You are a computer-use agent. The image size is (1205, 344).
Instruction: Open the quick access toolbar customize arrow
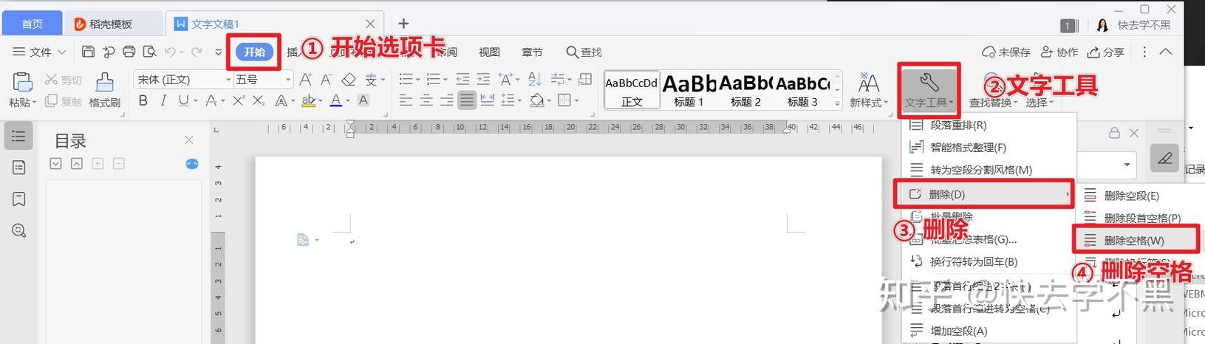tap(219, 52)
